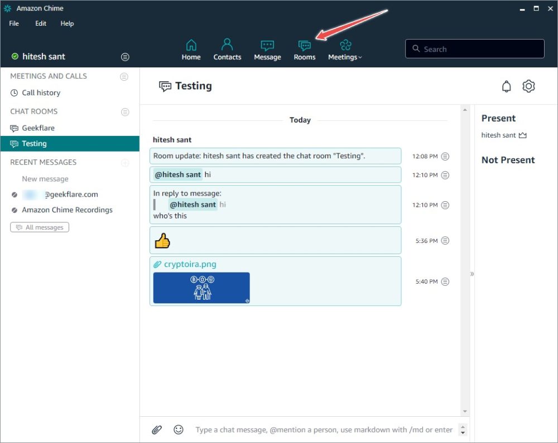Click the Recent Messages add icon
The height and width of the screenshot is (443, 558).
click(125, 163)
